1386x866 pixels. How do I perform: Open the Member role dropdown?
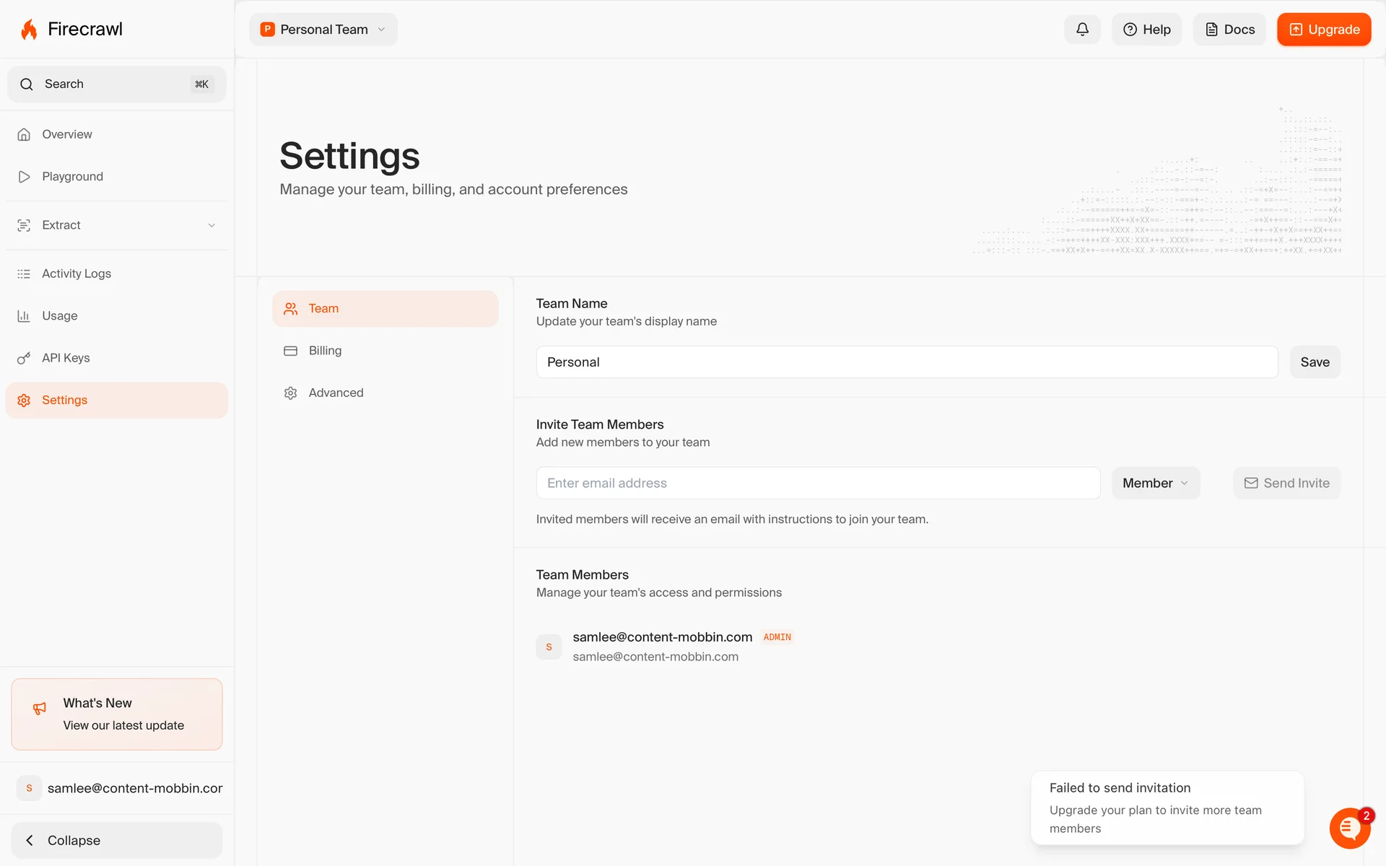pyautogui.click(x=1155, y=483)
